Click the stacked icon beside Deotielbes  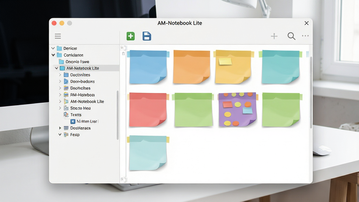[66, 88]
